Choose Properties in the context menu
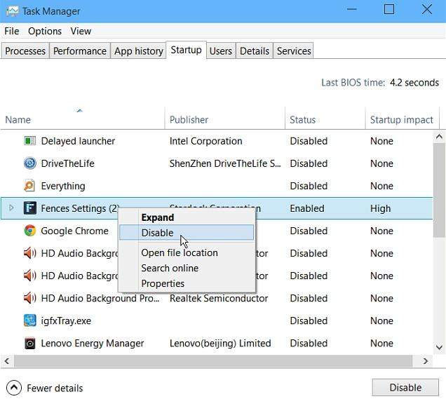The height and width of the screenshot is (406, 446). point(187,283)
